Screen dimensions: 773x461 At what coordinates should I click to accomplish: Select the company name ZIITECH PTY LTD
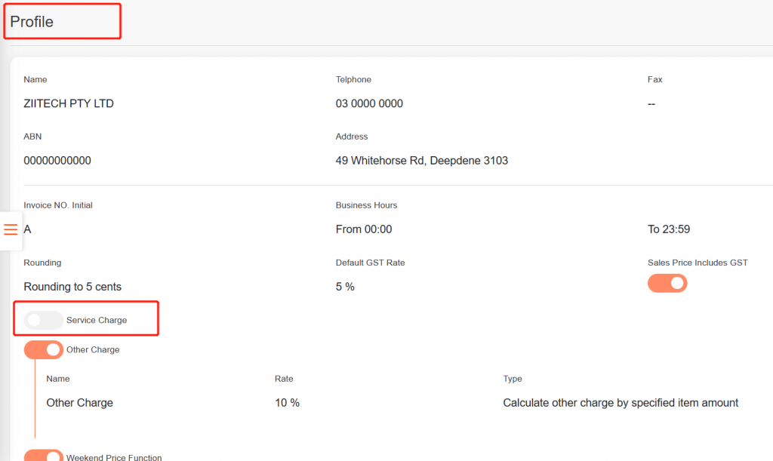point(69,103)
